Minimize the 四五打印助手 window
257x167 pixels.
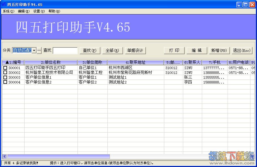239,5
